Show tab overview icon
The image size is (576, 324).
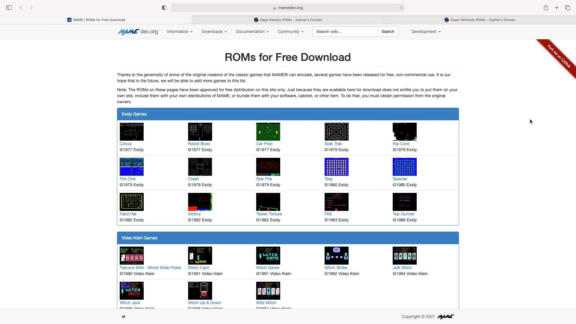(568, 8)
